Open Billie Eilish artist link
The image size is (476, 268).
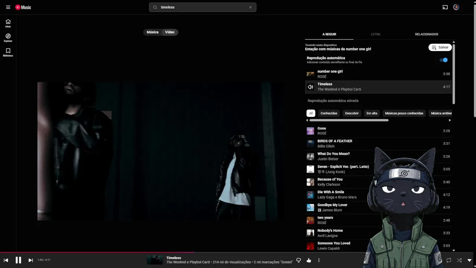pyautogui.click(x=326, y=146)
